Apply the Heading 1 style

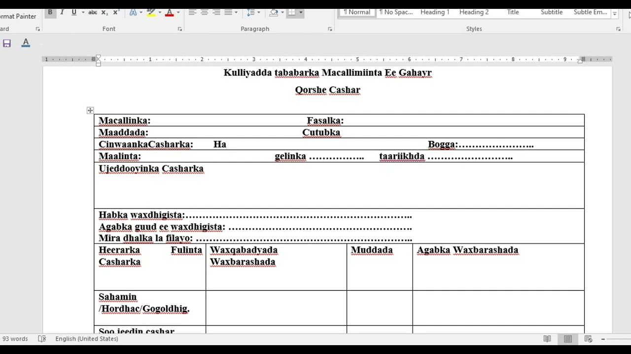click(435, 12)
